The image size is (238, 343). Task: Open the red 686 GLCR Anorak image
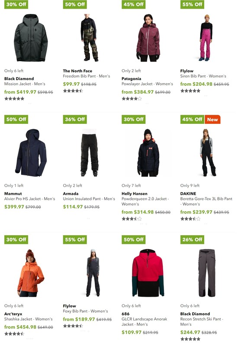tap(148, 273)
